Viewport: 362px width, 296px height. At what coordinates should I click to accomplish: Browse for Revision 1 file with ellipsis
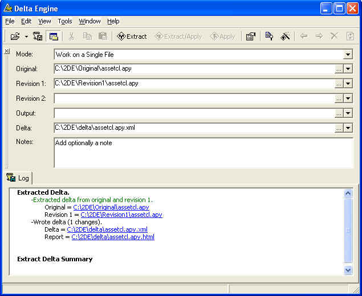point(339,84)
